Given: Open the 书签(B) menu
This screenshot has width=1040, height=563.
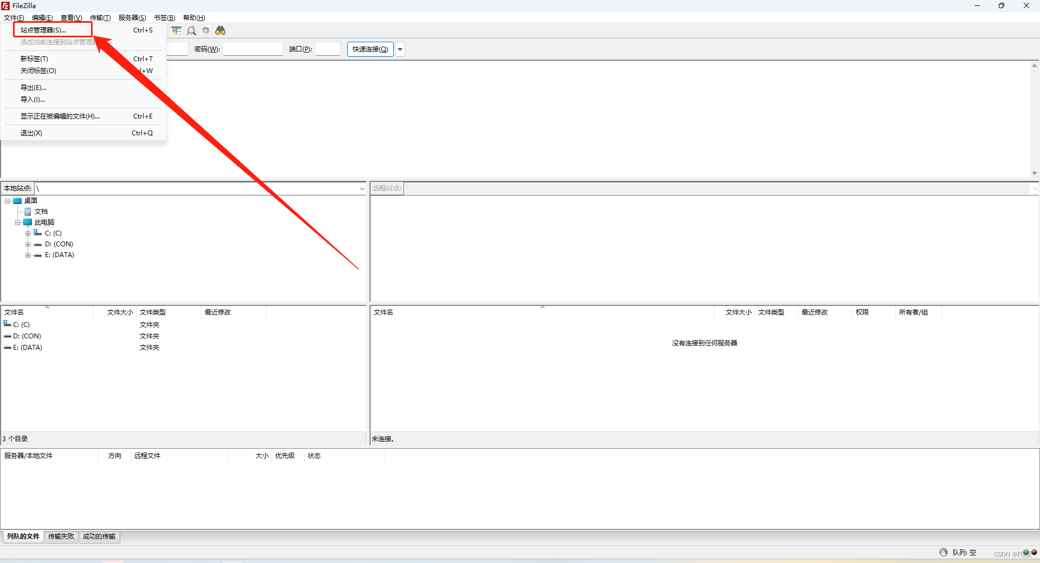Looking at the screenshot, I should tap(164, 18).
